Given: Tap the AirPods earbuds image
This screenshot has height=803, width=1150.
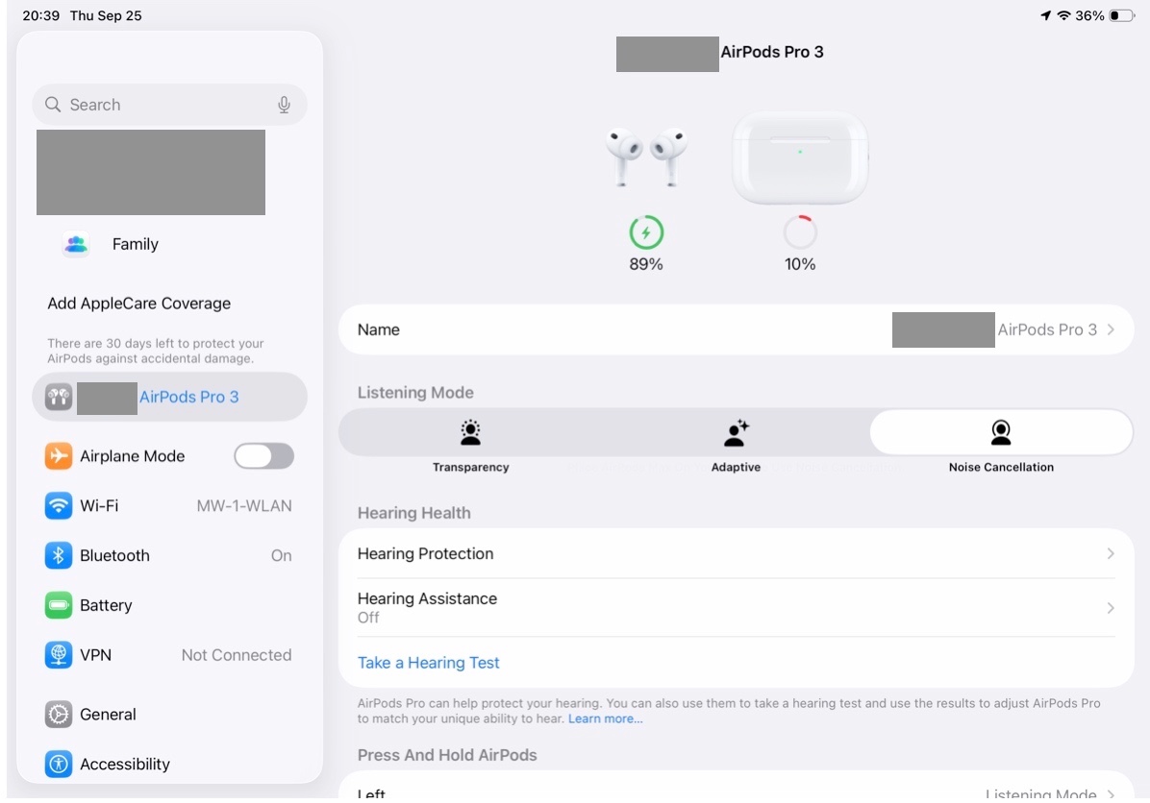Looking at the screenshot, I should tap(646, 157).
